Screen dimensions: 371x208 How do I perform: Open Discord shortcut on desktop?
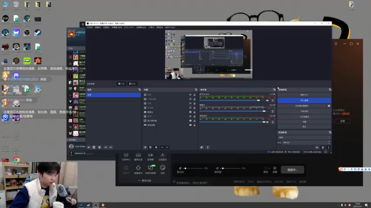tap(16, 75)
